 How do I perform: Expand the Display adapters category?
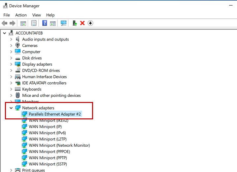[x=11, y=64]
